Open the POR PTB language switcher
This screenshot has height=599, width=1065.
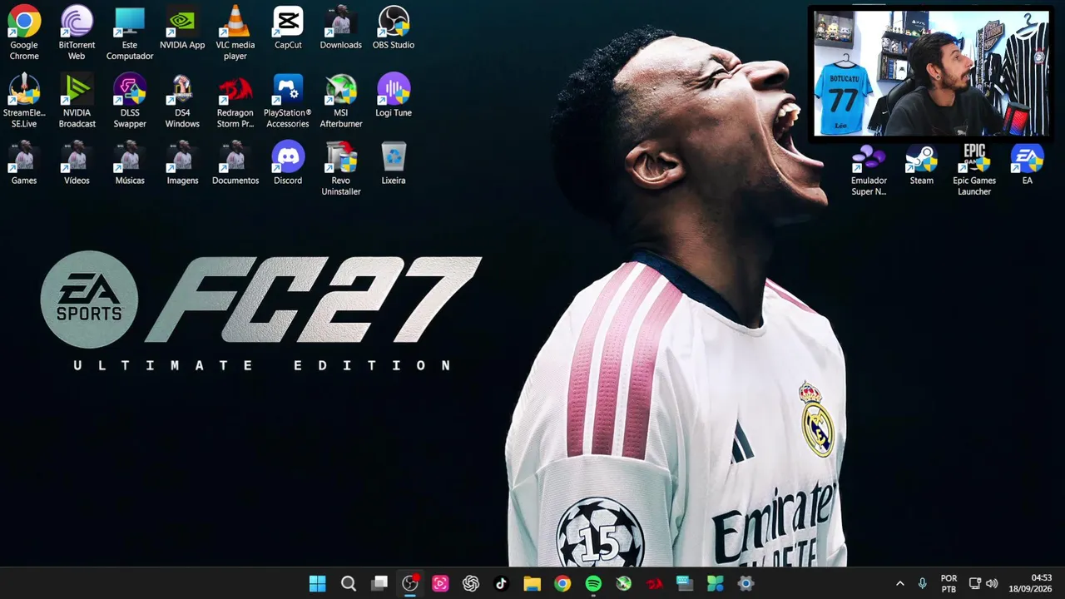click(949, 584)
